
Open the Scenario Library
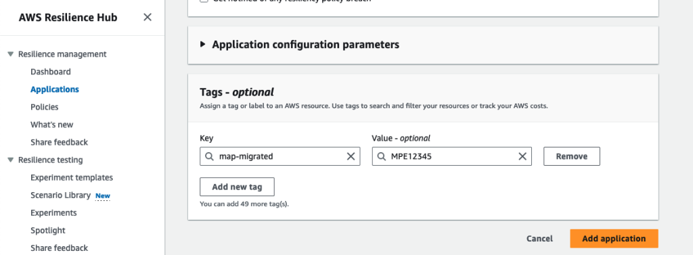coord(60,195)
